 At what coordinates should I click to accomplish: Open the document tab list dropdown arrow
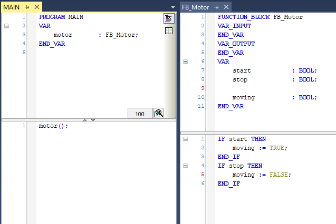[173, 7]
